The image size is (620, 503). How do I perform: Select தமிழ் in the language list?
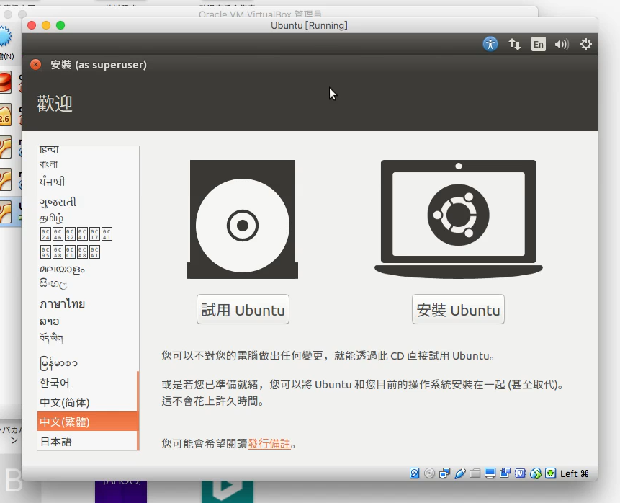87,218
